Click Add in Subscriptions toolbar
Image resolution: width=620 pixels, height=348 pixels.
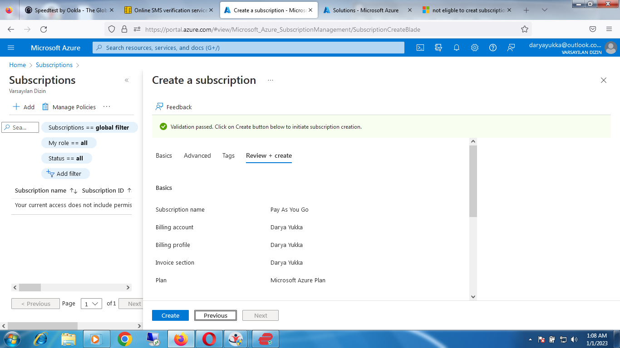pyautogui.click(x=24, y=107)
